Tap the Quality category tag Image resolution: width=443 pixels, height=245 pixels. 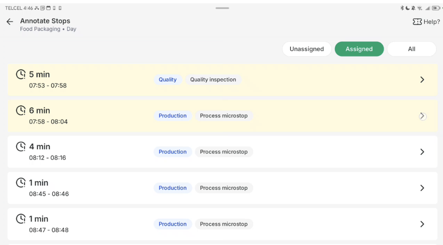(168, 80)
